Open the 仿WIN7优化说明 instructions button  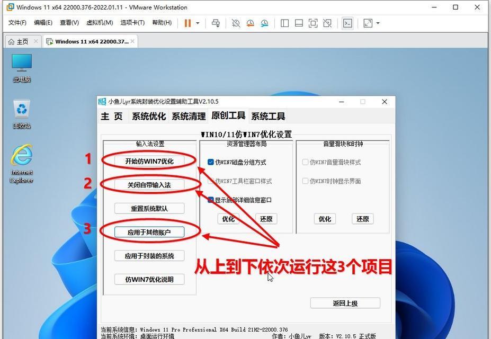(149, 280)
